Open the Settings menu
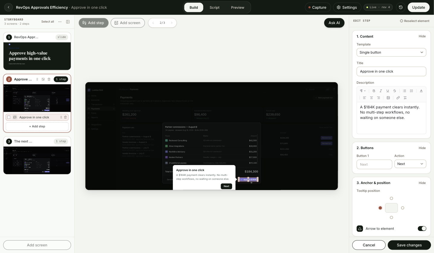 point(347,7)
